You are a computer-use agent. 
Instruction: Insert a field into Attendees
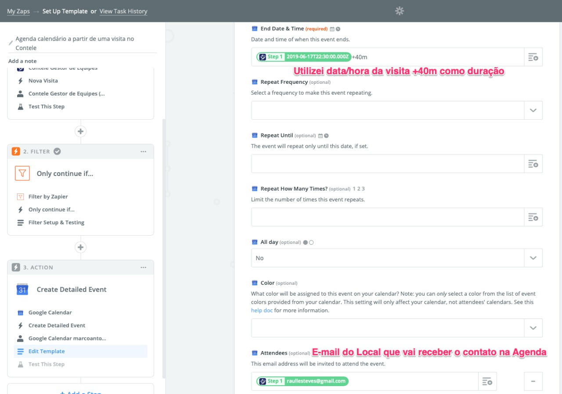pos(487,381)
